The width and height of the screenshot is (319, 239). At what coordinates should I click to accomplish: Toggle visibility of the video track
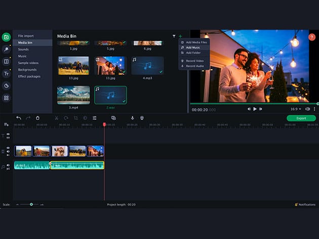[8, 148]
